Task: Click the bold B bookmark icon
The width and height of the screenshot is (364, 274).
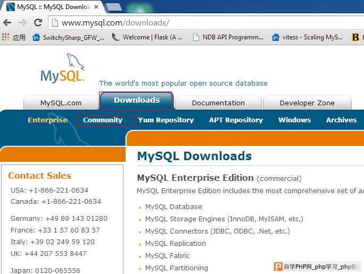Action: (355, 37)
